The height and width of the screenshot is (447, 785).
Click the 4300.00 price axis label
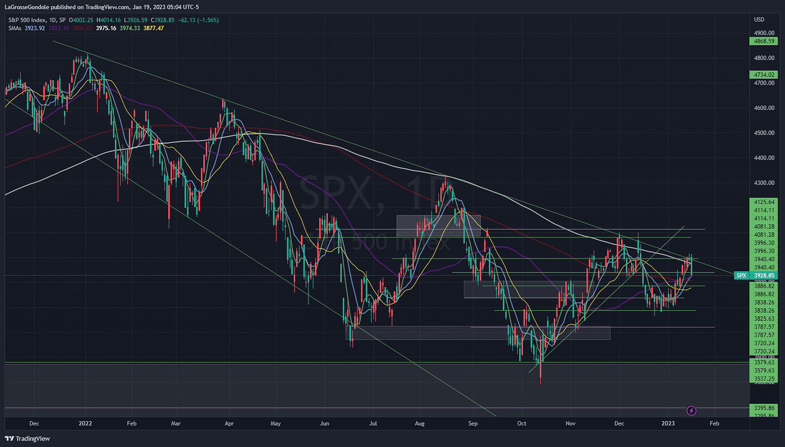click(x=764, y=183)
